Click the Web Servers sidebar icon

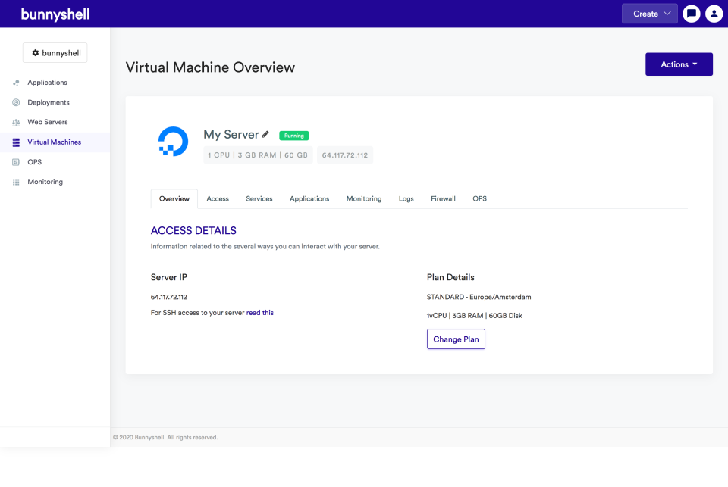pos(16,122)
